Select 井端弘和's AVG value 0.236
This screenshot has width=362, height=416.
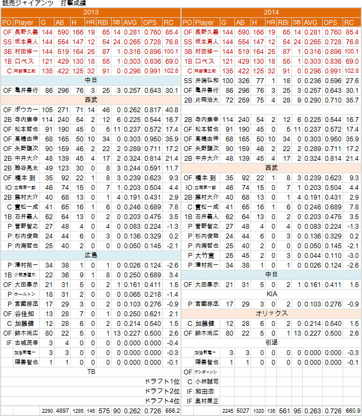[x=313, y=80]
